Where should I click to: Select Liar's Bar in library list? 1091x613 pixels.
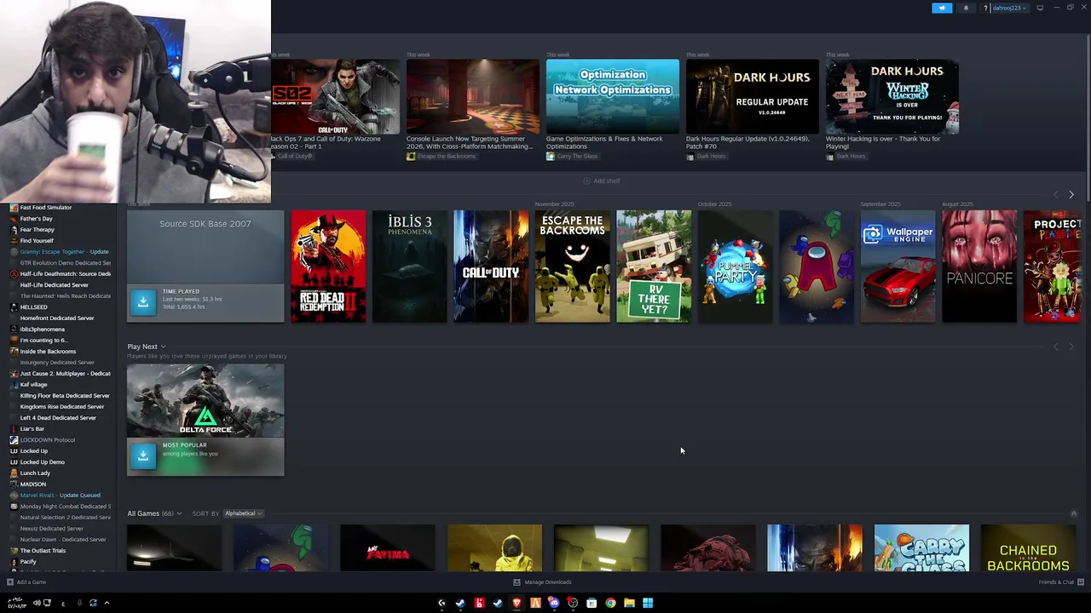32,429
